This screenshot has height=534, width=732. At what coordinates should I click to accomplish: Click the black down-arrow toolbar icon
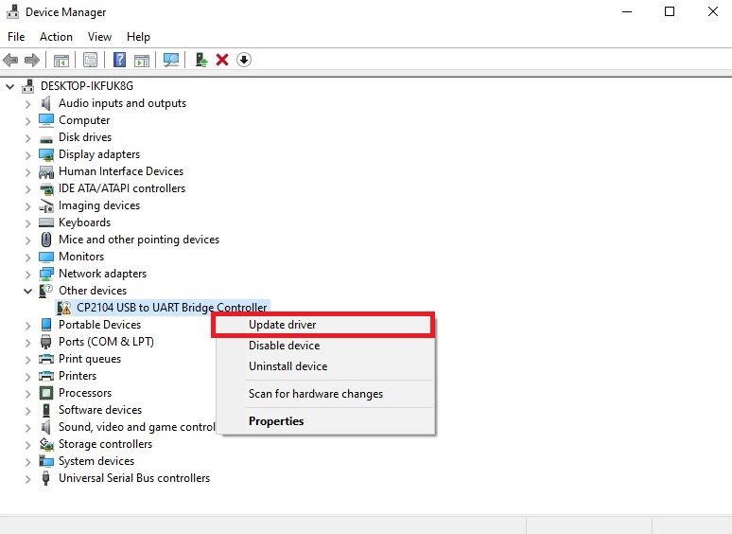click(244, 60)
